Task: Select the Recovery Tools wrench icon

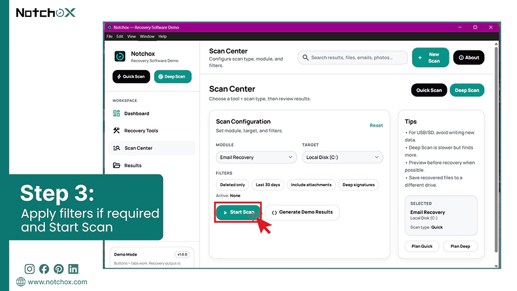Action: (117, 131)
